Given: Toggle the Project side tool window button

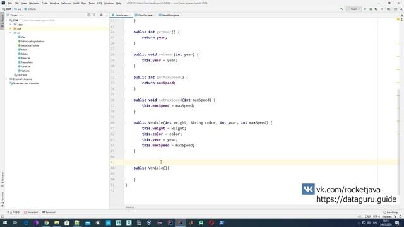Looking at the screenshot, I should click(3, 21).
